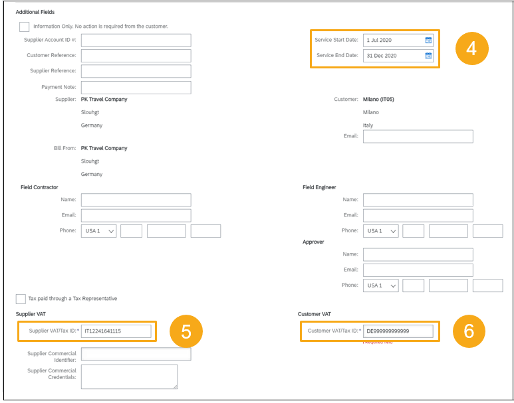The height and width of the screenshot is (403, 514).
Task: Open Field Contractor phone country dropdown
Action: point(98,231)
